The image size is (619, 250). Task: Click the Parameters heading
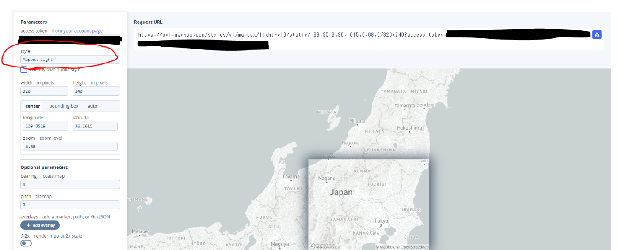coord(34,22)
